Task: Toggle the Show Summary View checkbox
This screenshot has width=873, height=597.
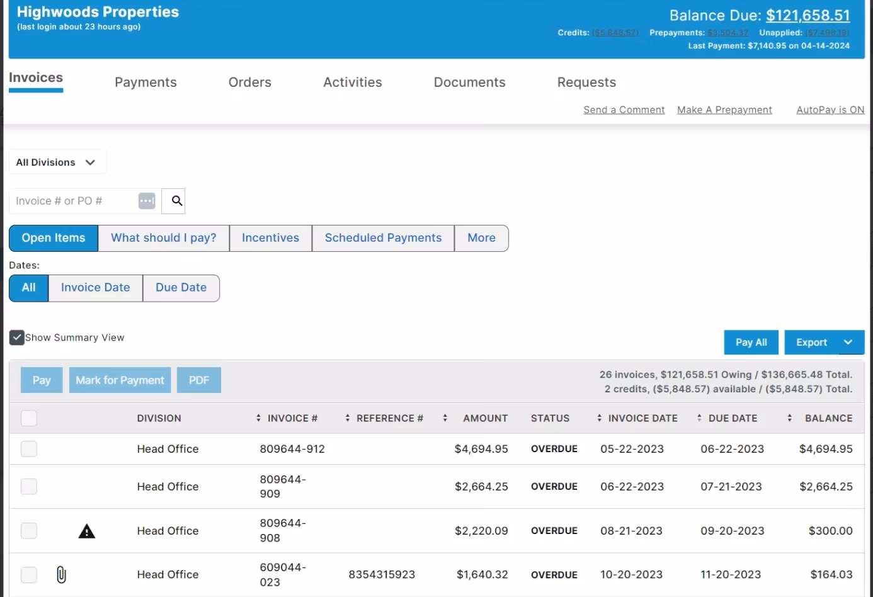Action: (x=17, y=338)
